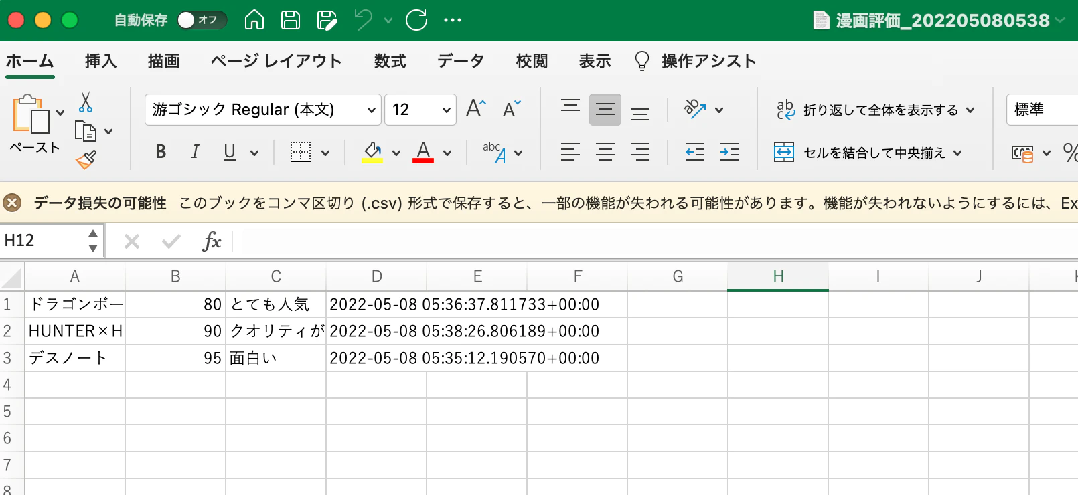Click the phonetic guide abc icon
Viewport: 1078px width, 495px height.
495,152
